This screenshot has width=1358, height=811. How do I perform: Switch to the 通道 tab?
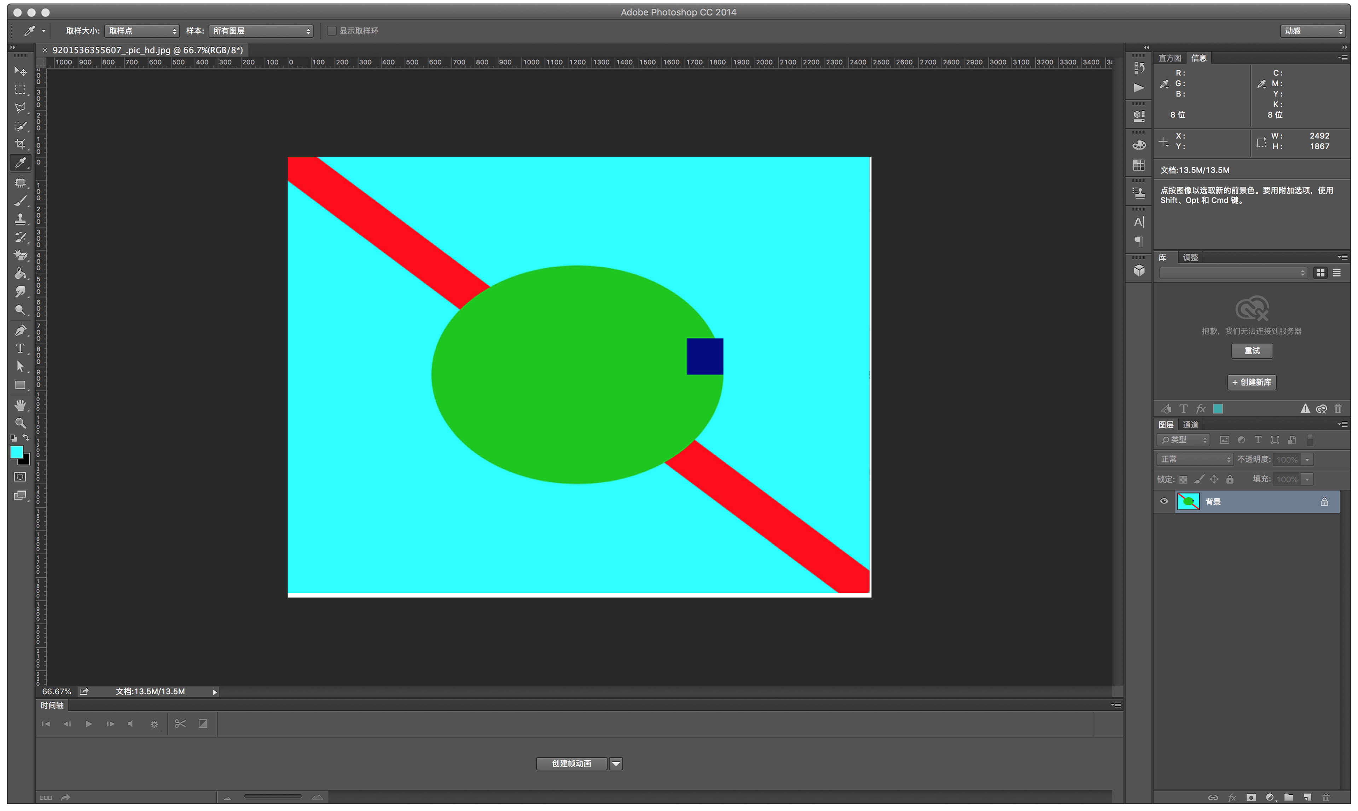coord(1190,425)
